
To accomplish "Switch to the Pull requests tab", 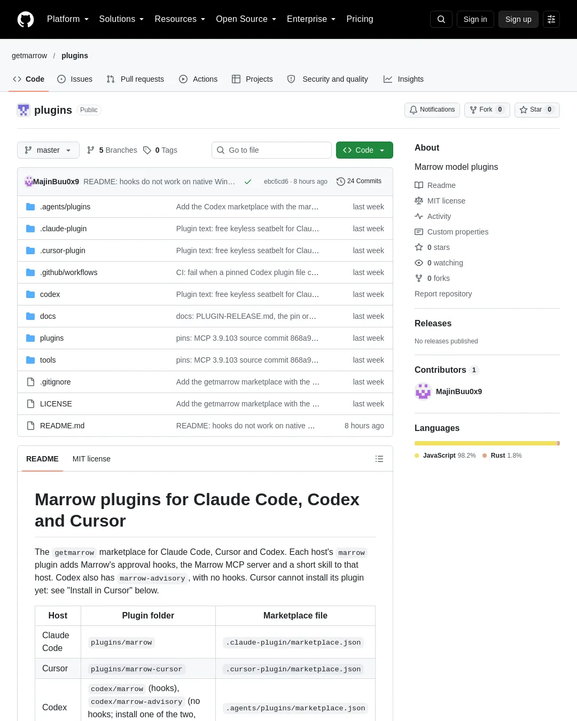I will [x=135, y=79].
